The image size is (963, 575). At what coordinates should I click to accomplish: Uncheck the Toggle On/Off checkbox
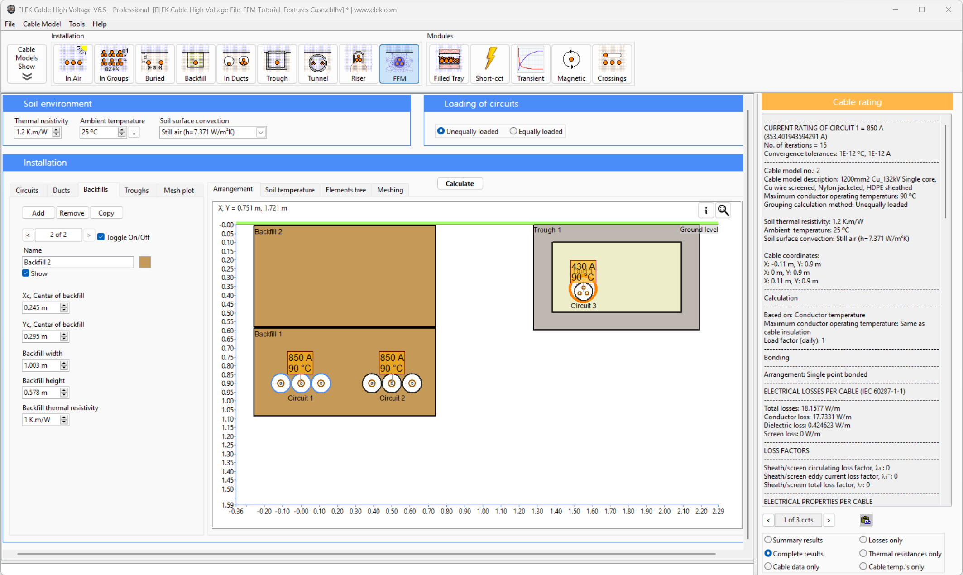[x=101, y=237]
